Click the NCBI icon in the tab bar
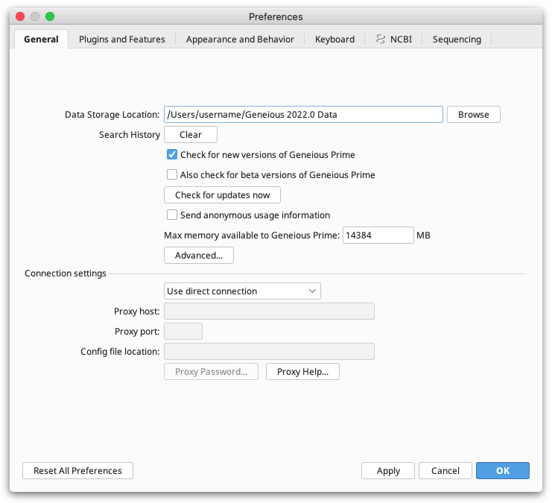552x503 pixels. (380, 39)
